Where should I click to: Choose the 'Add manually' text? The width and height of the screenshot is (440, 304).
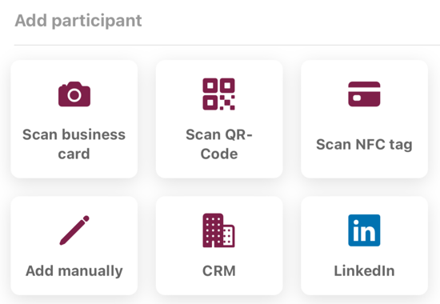tap(74, 271)
